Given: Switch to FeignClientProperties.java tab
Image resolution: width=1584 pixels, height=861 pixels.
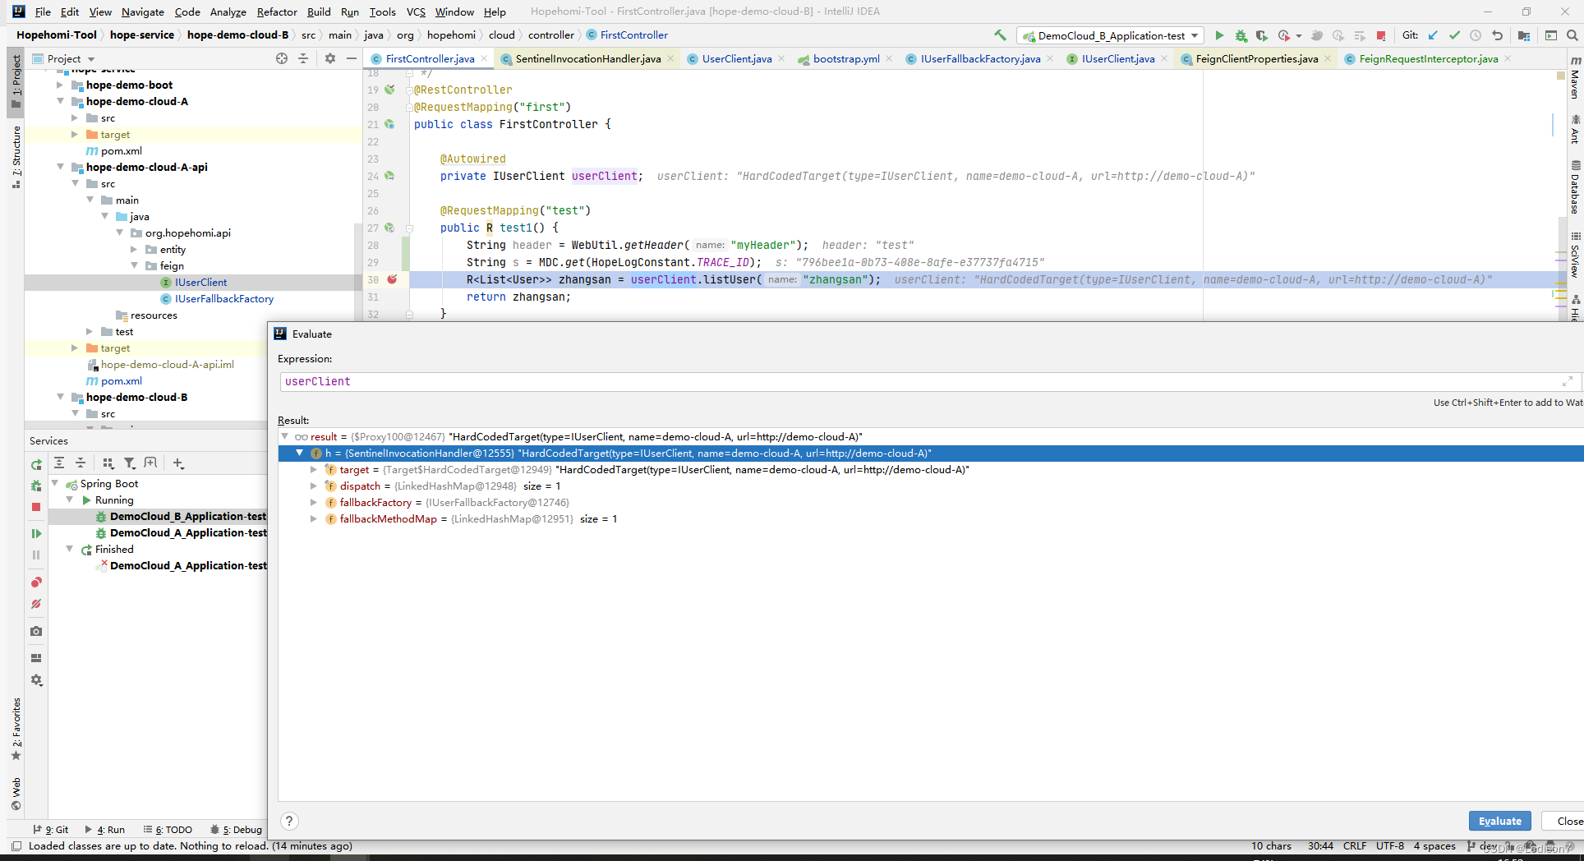Looking at the screenshot, I should point(1256,58).
